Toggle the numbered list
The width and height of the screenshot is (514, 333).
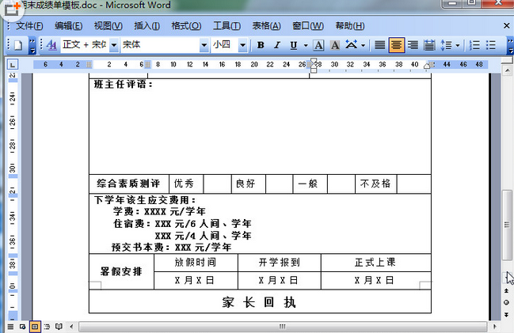click(474, 45)
